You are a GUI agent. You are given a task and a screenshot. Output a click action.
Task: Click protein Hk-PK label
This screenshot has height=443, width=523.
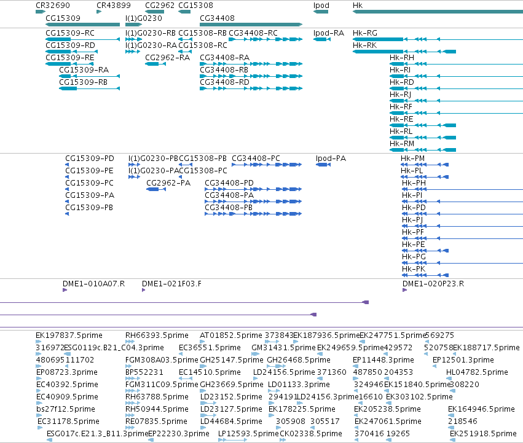pos(414,269)
